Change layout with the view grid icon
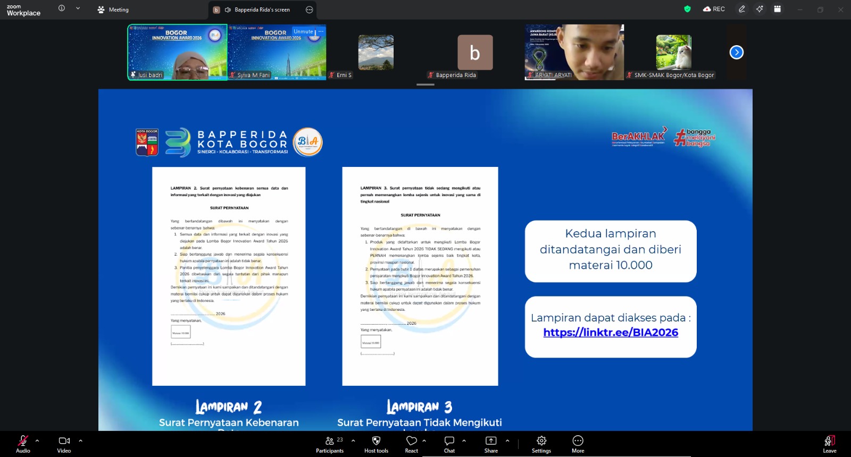This screenshot has width=851, height=457. 778,9
